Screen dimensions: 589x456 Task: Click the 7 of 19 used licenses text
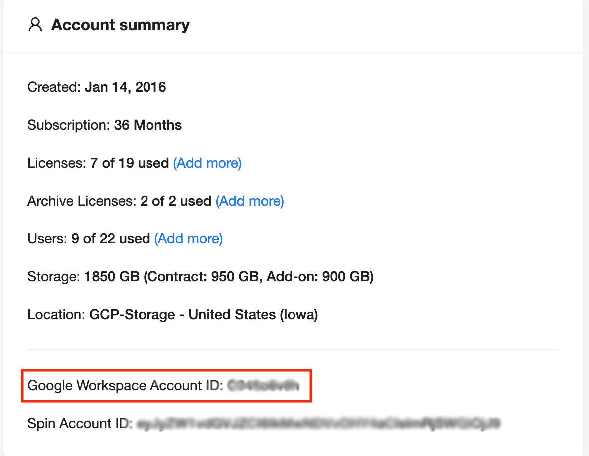[x=130, y=163]
